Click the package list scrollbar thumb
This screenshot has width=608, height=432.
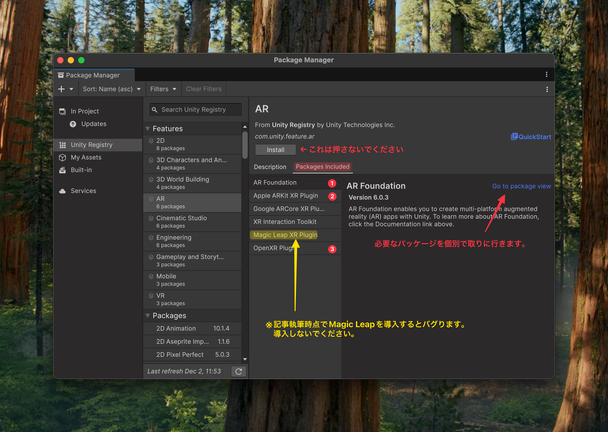coord(245,145)
